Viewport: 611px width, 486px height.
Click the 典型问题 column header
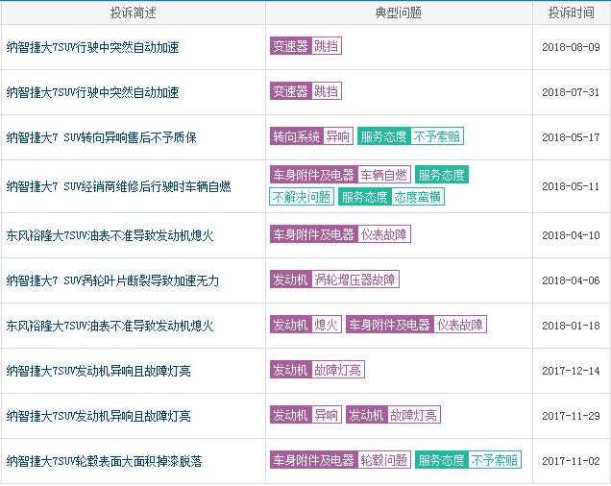click(x=398, y=12)
